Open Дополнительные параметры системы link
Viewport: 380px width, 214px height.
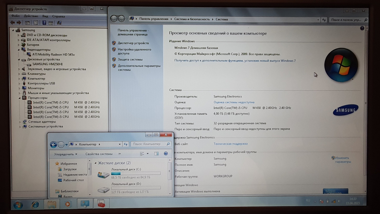click(139, 68)
